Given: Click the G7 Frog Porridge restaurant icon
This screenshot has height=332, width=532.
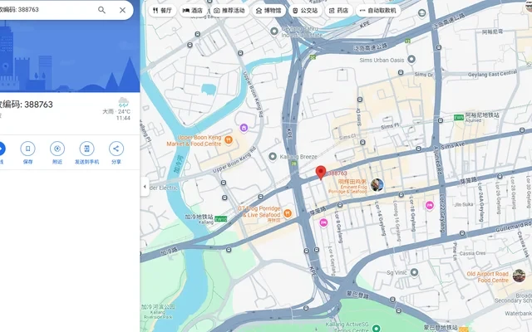Looking at the screenshot, I should 288,212.
